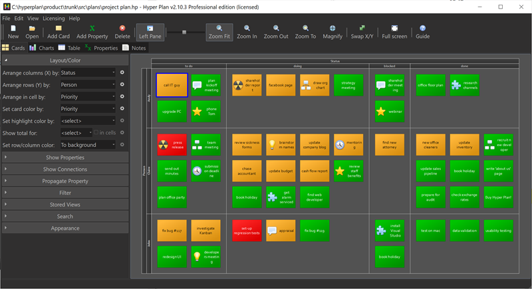Screen dimensions: 532x289
Task: Toggle the Zoom Fit button
Action: click(x=219, y=32)
